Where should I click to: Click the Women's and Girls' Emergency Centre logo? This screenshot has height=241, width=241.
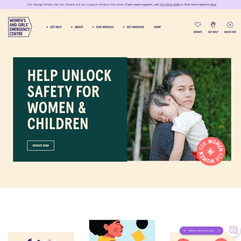[x=20, y=27]
